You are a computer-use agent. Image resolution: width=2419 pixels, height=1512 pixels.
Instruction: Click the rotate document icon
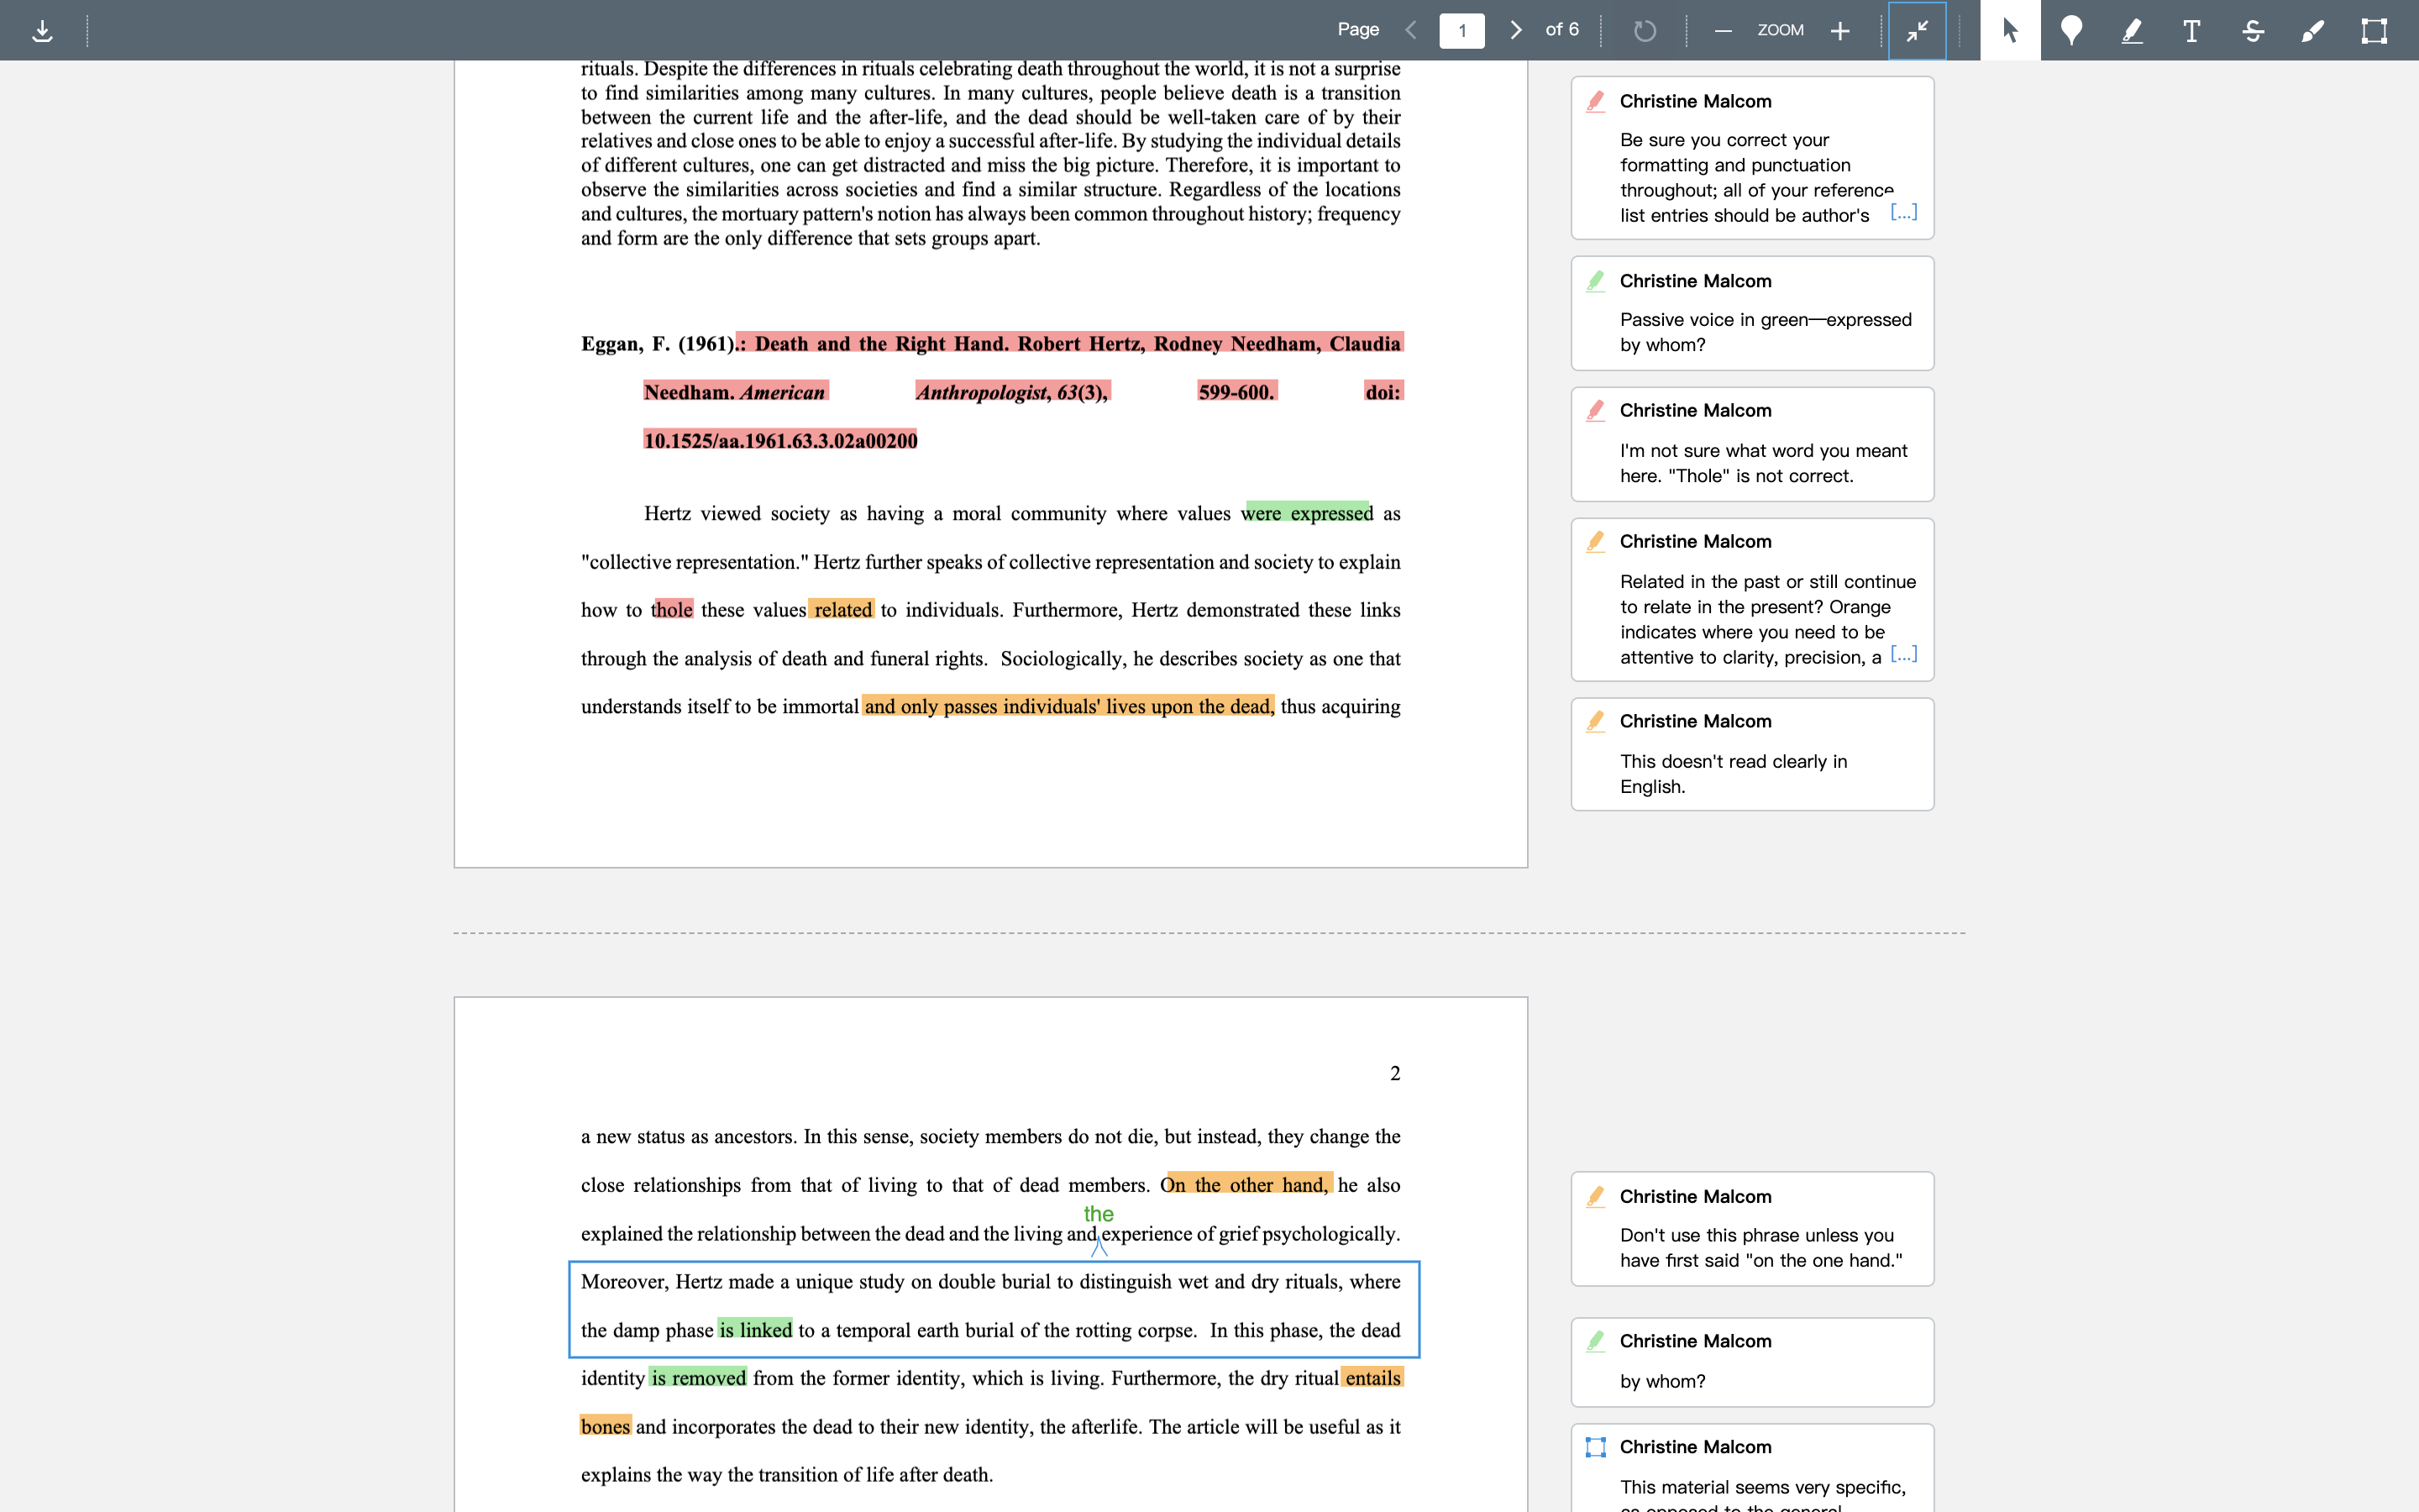point(1645,31)
